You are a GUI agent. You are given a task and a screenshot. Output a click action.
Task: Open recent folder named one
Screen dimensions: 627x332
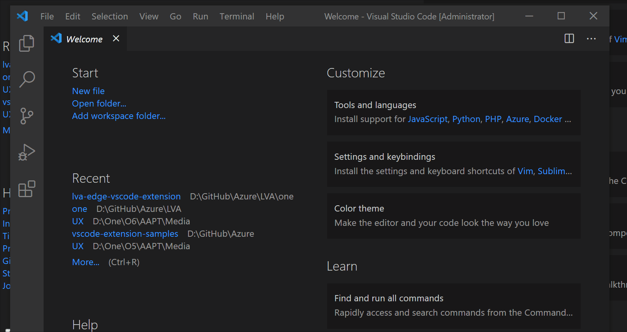click(79, 209)
